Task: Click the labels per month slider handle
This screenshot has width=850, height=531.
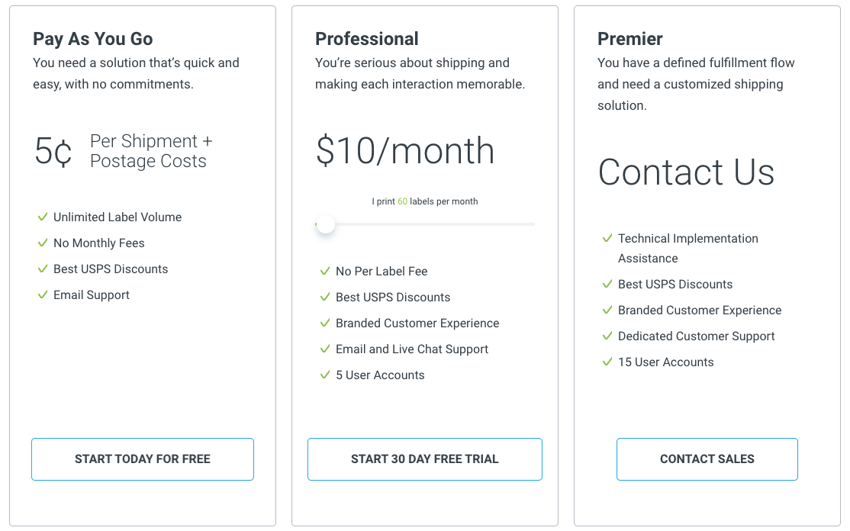Action: (x=326, y=224)
